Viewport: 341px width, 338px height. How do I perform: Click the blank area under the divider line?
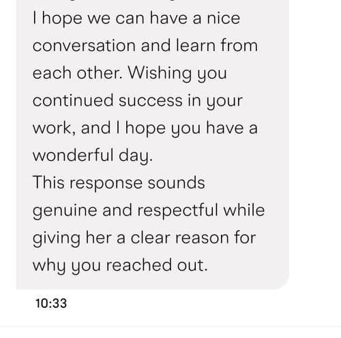pyautogui.click(x=170, y=333)
